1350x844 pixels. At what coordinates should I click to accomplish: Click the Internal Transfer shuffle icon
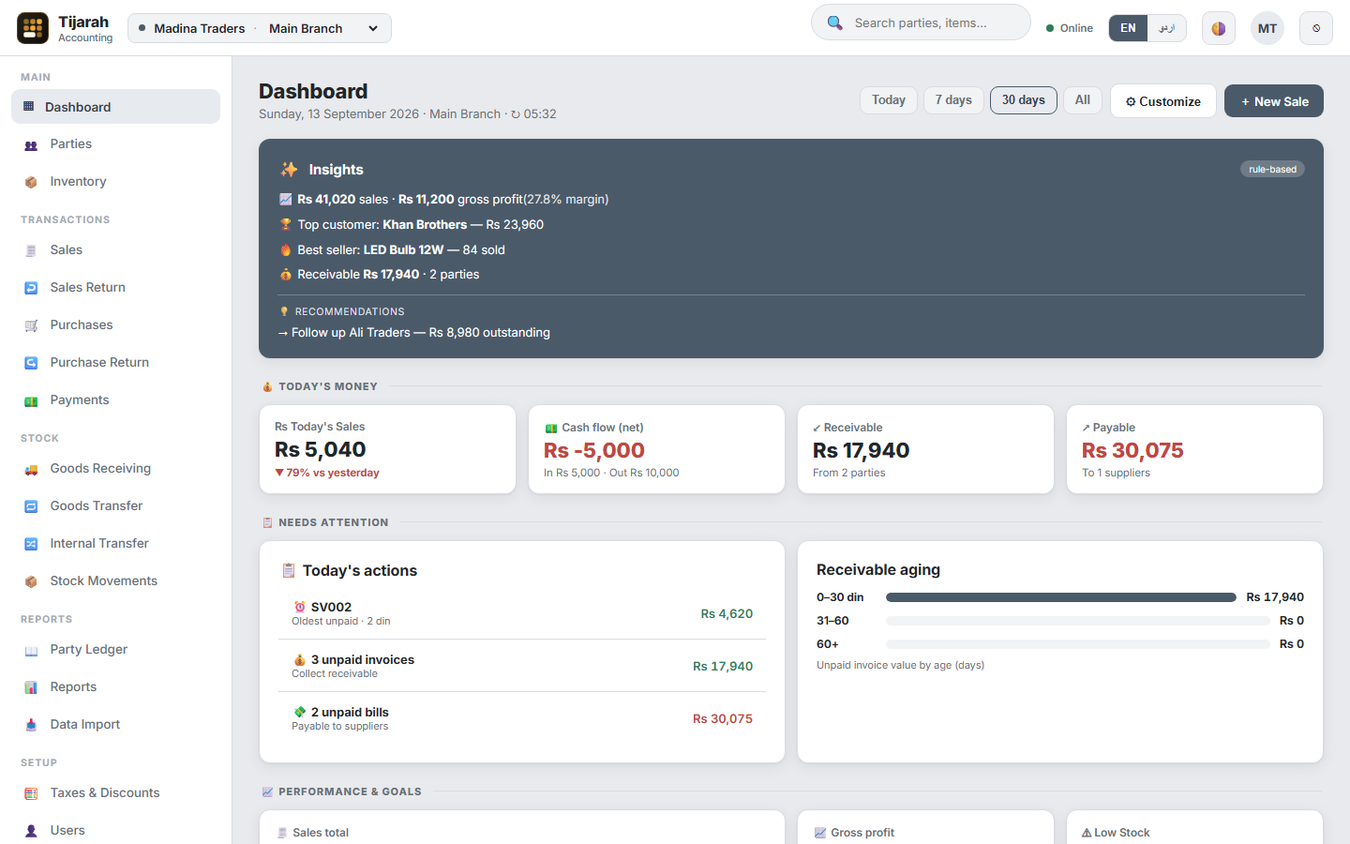coord(31,544)
